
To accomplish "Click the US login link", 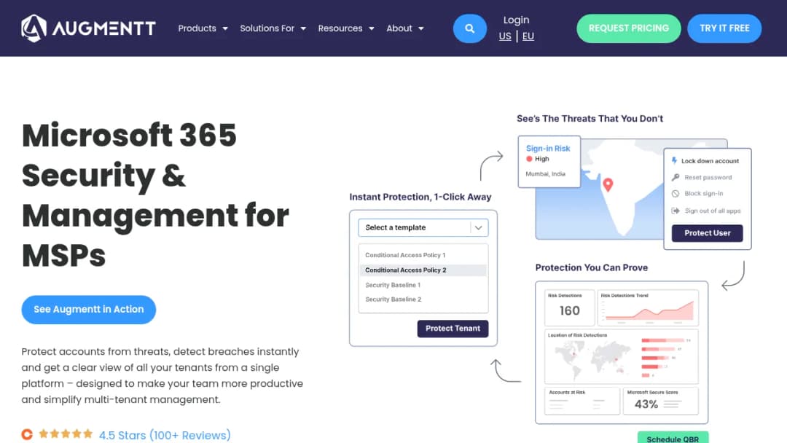I will click(505, 36).
